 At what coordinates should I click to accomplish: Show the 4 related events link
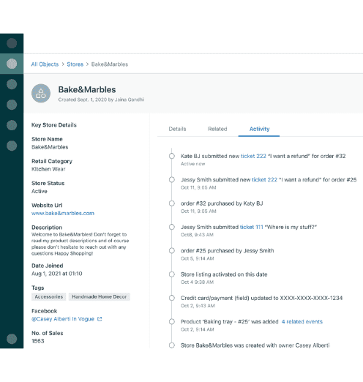click(302, 322)
